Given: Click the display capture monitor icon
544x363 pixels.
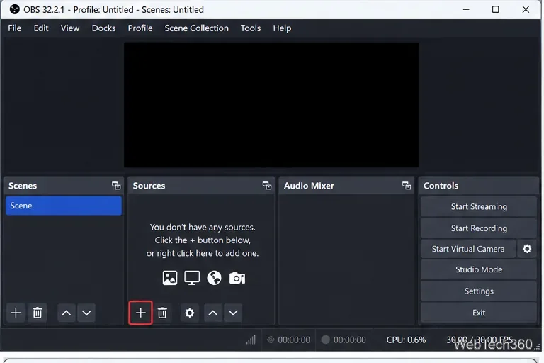Looking at the screenshot, I should [x=192, y=278].
